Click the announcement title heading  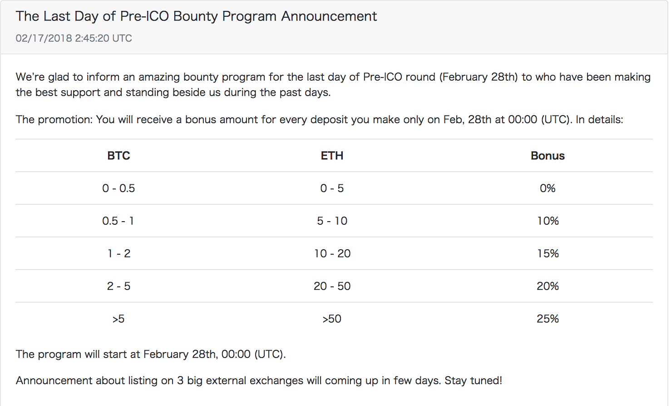pos(196,16)
